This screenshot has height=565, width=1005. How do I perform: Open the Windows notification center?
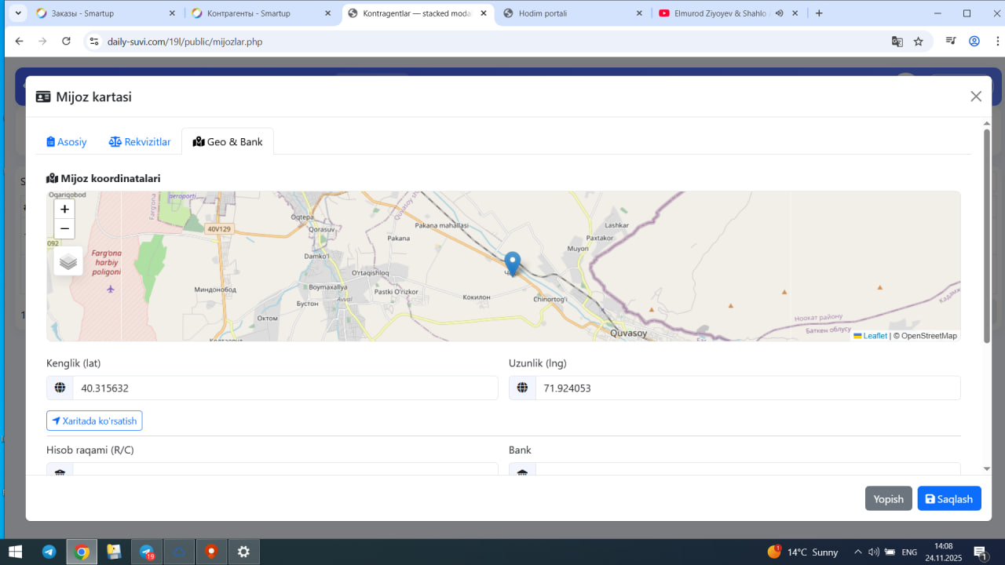980,552
